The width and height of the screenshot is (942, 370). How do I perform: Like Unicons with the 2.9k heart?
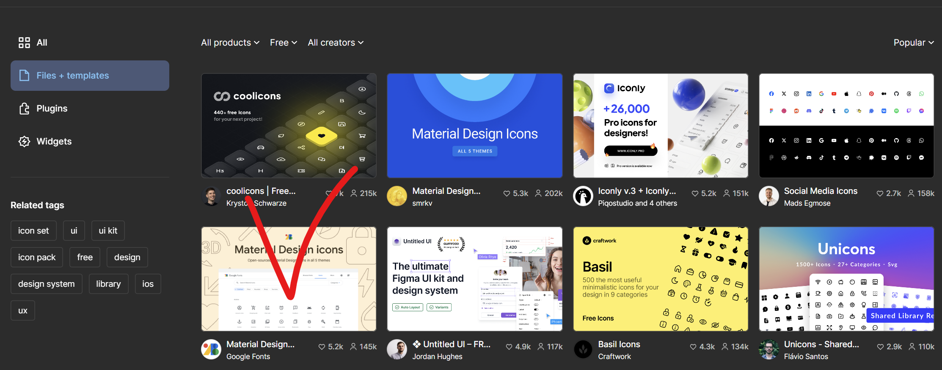coord(880,347)
